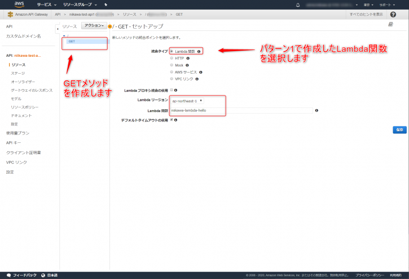Open the pin shortcuts icon in top bar
The image size is (409, 279).
pos(105,4)
